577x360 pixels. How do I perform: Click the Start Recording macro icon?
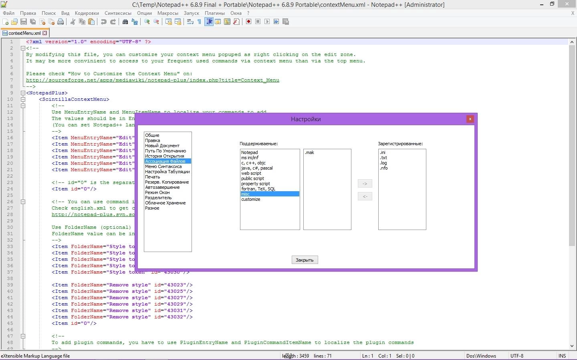coord(248,22)
